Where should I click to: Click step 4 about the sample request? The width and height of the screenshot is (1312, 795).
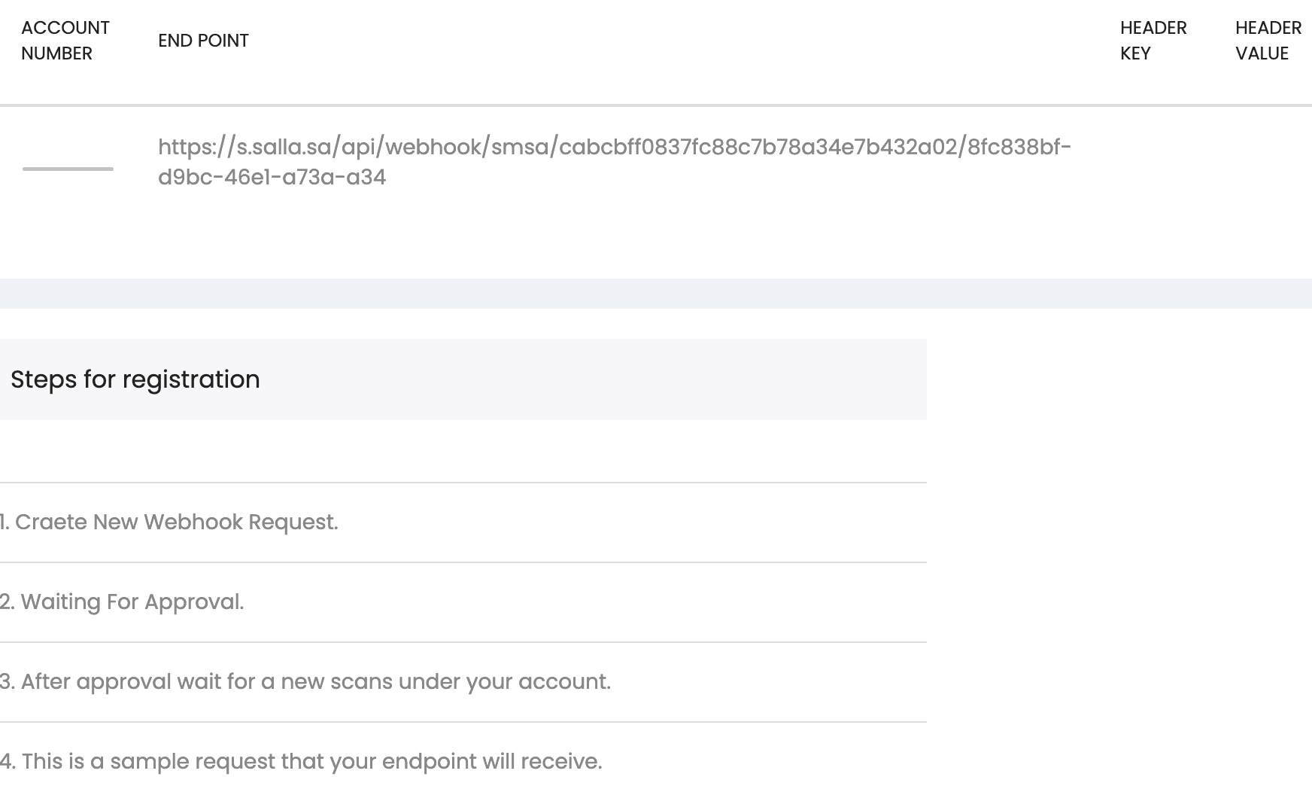[x=301, y=762]
